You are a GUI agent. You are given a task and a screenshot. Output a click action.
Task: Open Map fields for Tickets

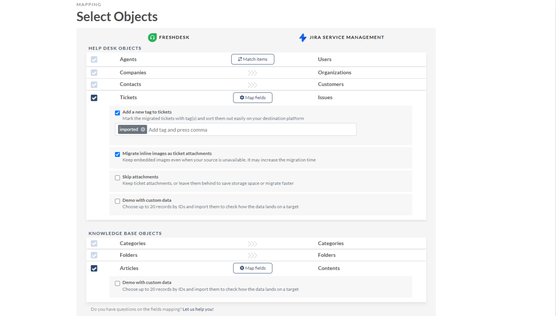click(253, 98)
